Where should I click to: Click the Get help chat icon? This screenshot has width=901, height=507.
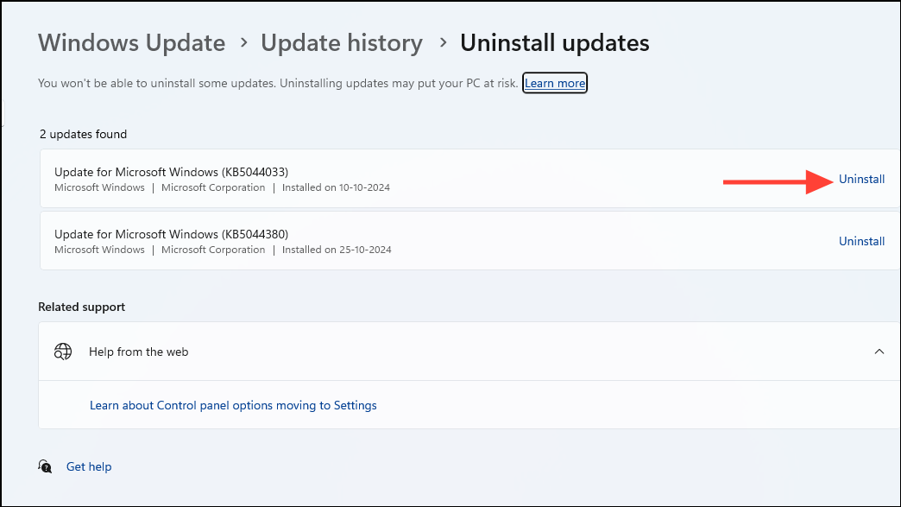coord(45,466)
